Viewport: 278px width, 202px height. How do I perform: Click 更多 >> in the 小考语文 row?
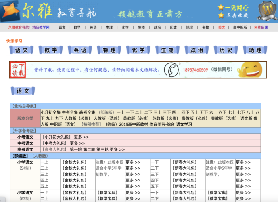[x=81, y=137]
